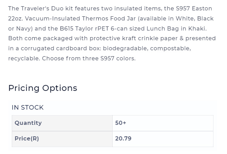The width and height of the screenshot is (227, 154).
Task: Select the "corrugated cardboard box" phrase
Action: [61, 49]
